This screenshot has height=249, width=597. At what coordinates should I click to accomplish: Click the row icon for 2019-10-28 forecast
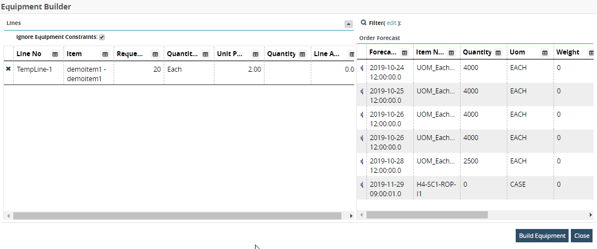pyautogui.click(x=361, y=161)
